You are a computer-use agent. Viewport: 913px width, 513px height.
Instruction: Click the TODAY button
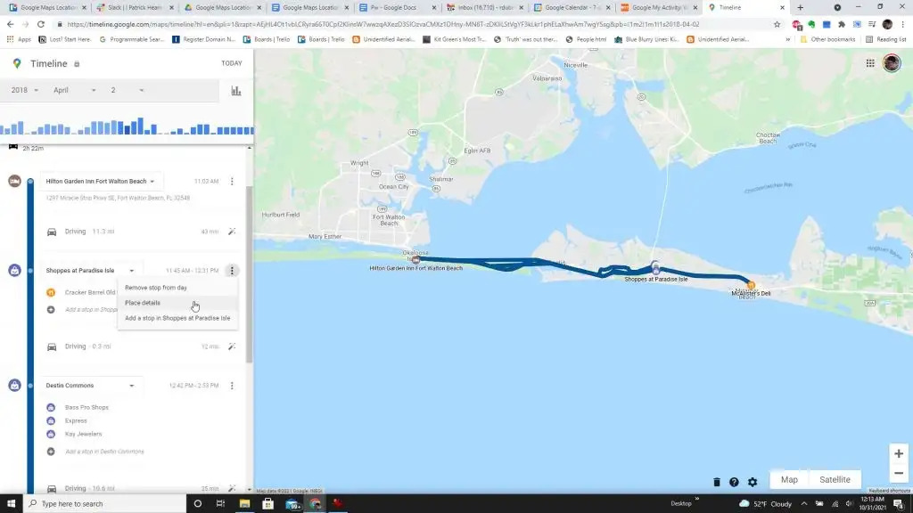(x=232, y=63)
